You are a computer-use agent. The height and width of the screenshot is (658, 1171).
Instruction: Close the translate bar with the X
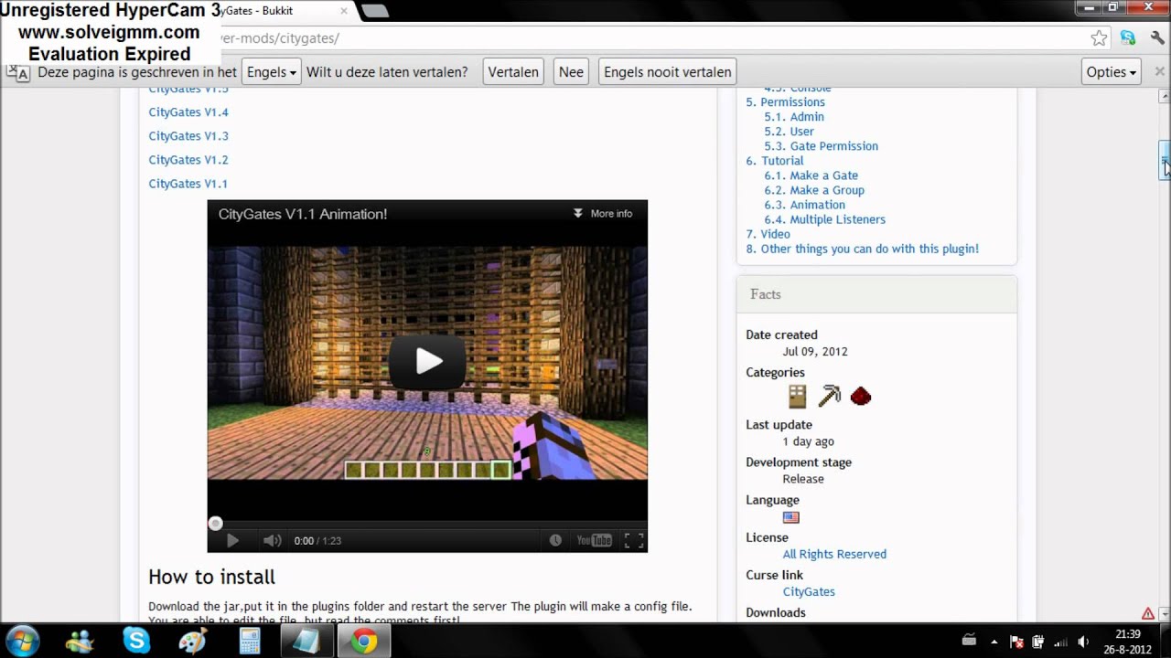click(1159, 71)
